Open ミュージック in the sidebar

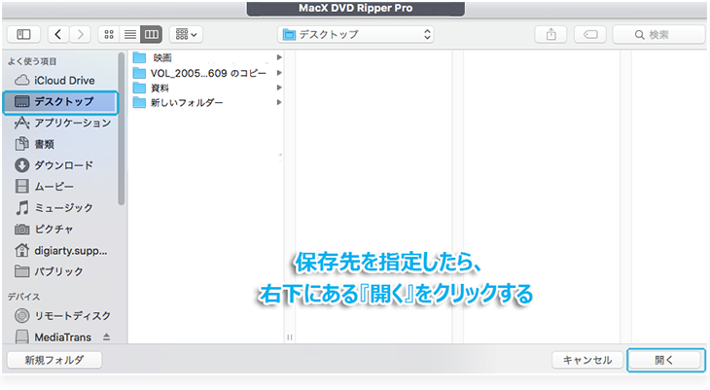click(60, 207)
